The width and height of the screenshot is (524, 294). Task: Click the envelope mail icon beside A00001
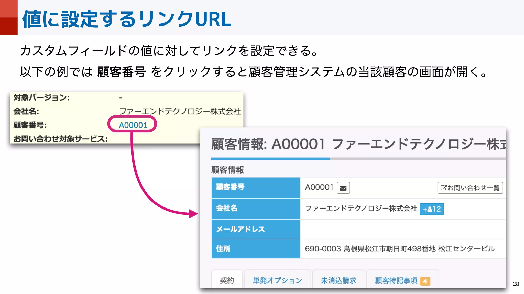pos(343,188)
